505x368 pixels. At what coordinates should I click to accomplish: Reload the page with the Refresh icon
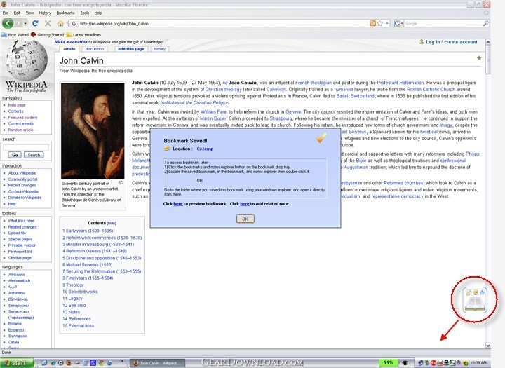point(35,23)
